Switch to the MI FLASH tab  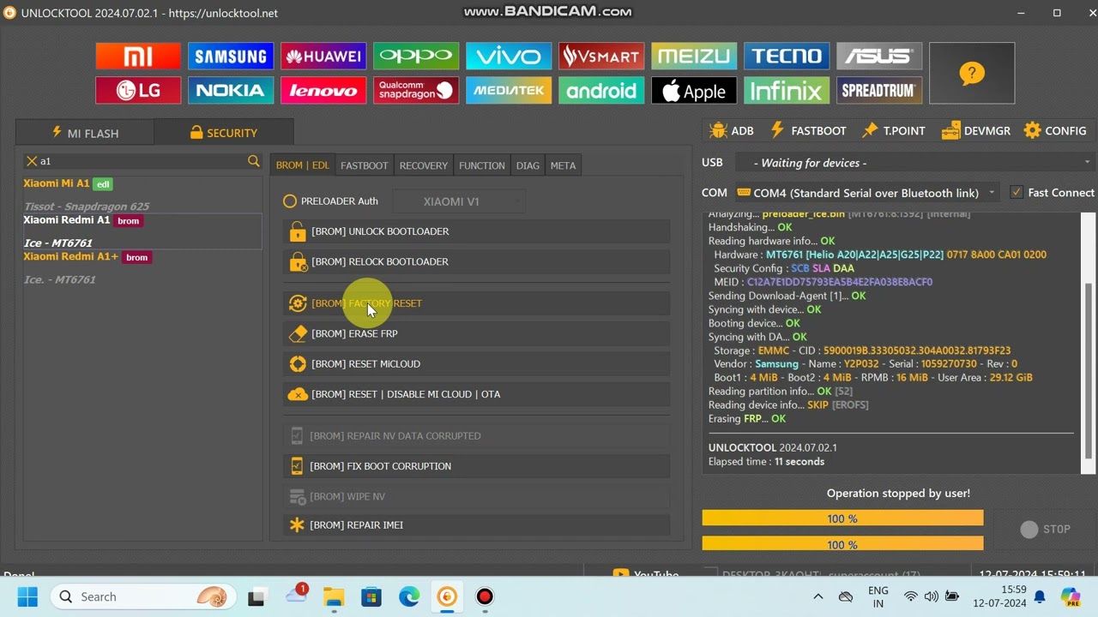point(85,133)
